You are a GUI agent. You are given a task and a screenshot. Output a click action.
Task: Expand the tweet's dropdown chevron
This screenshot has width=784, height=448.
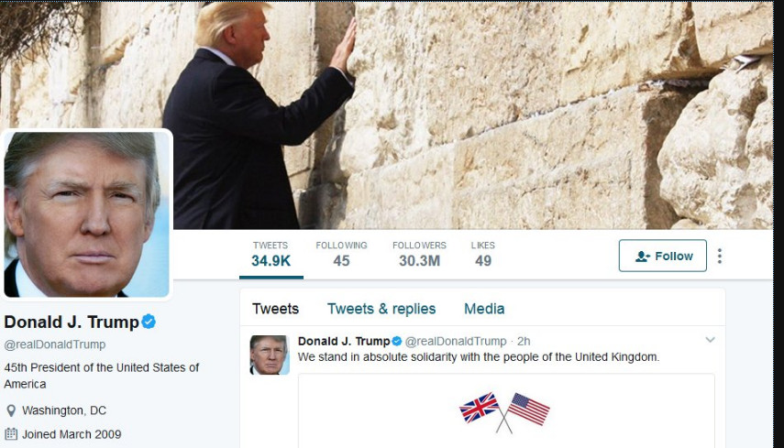710,340
